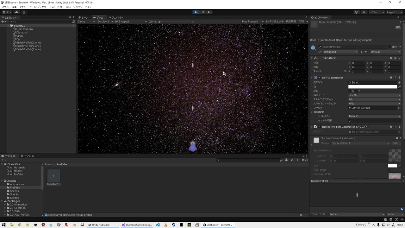Open the Play Focused dropdown
The width and height of the screenshot is (405, 228).
click(x=252, y=22)
